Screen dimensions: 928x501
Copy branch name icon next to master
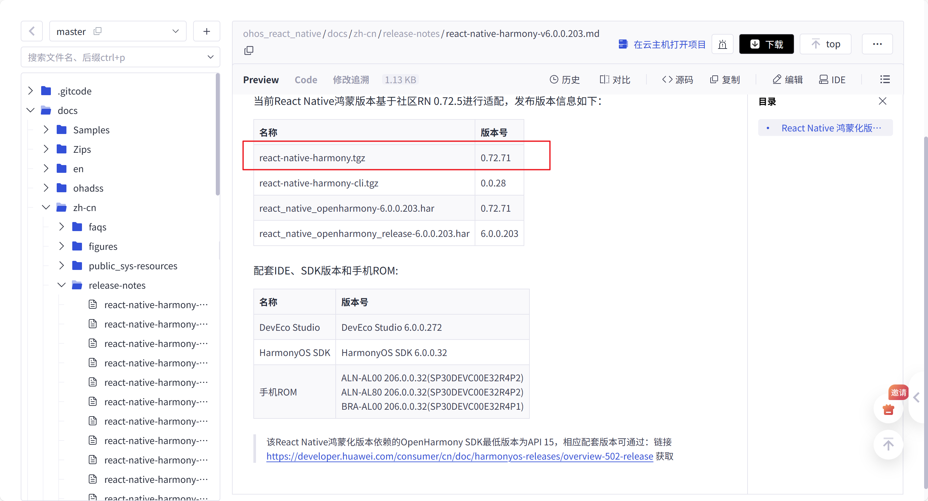pos(97,31)
